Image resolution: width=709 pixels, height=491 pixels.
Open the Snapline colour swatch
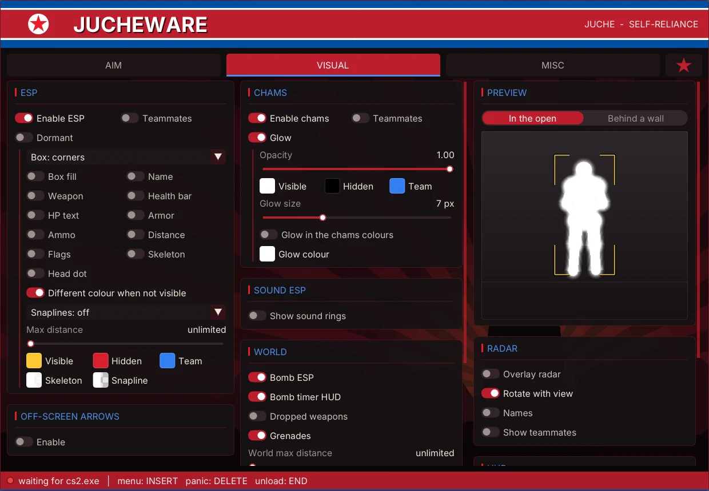pyautogui.click(x=101, y=380)
